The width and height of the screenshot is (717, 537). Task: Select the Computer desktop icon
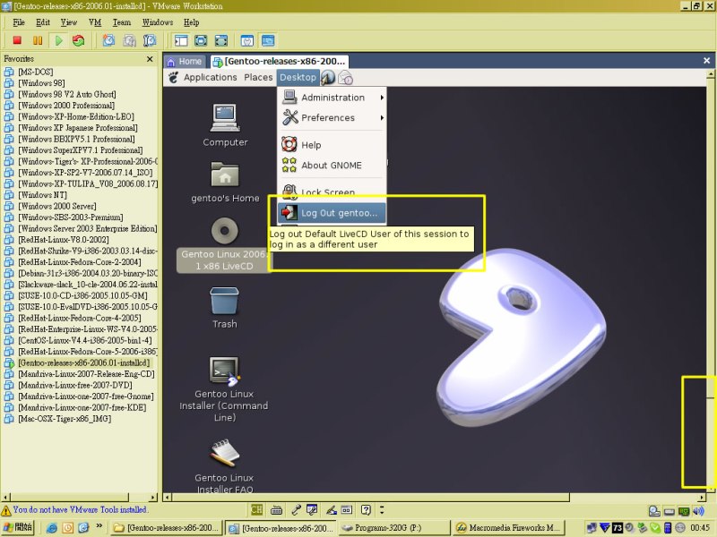(x=225, y=124)
